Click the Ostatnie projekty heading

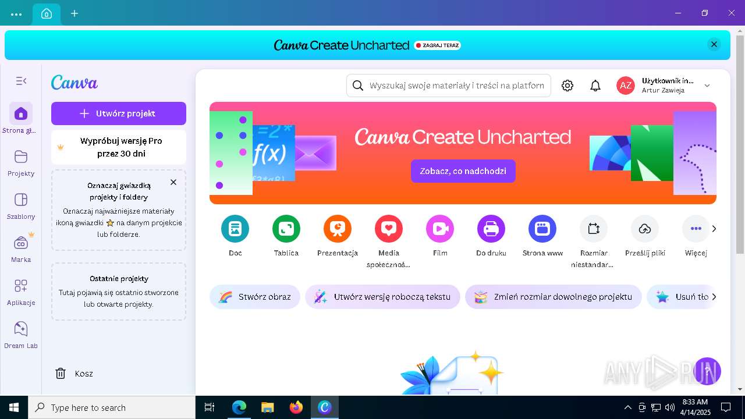(x=119, y=279)
